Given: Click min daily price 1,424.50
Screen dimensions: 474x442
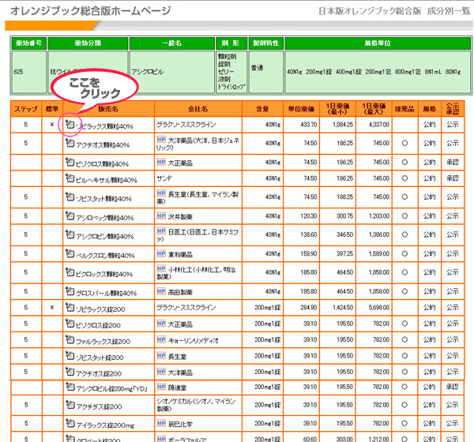Looking at the screenshot, I should [x=343, y=308].
